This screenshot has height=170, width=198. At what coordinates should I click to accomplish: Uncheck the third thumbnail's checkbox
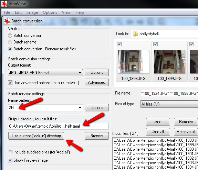[191, 44]
